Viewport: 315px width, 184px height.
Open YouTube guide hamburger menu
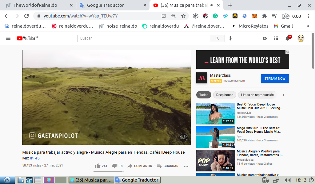pyautogui.click(x=8, y=38)
